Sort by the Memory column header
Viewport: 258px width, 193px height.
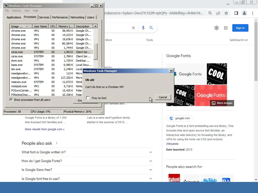click(66, 26)
